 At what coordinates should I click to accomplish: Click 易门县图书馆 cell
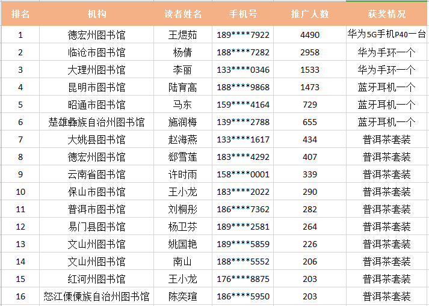[97, 227]
